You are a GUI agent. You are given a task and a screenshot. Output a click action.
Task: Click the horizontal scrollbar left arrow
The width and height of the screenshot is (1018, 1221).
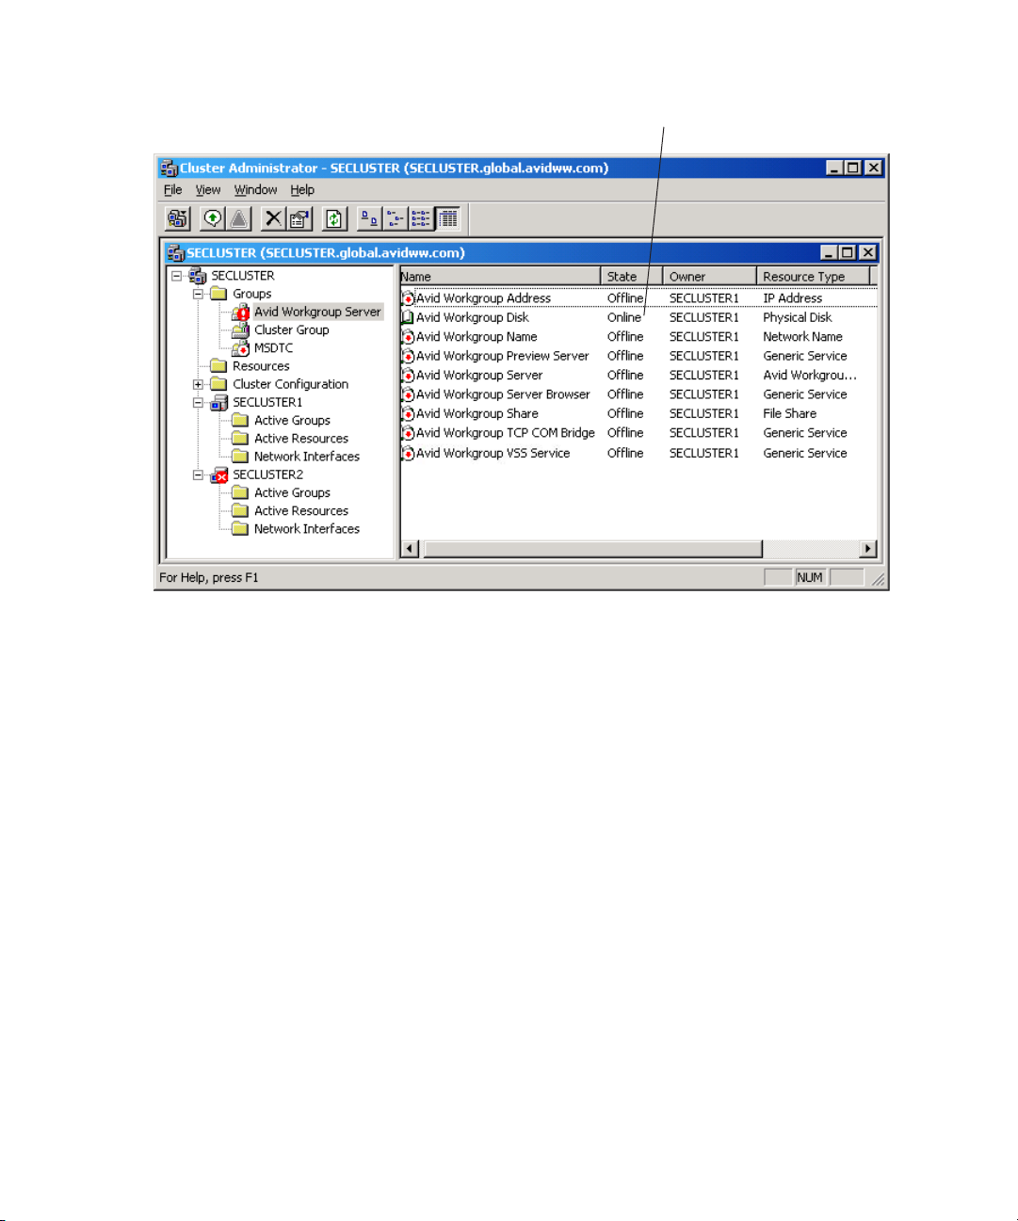pos(410,549)
